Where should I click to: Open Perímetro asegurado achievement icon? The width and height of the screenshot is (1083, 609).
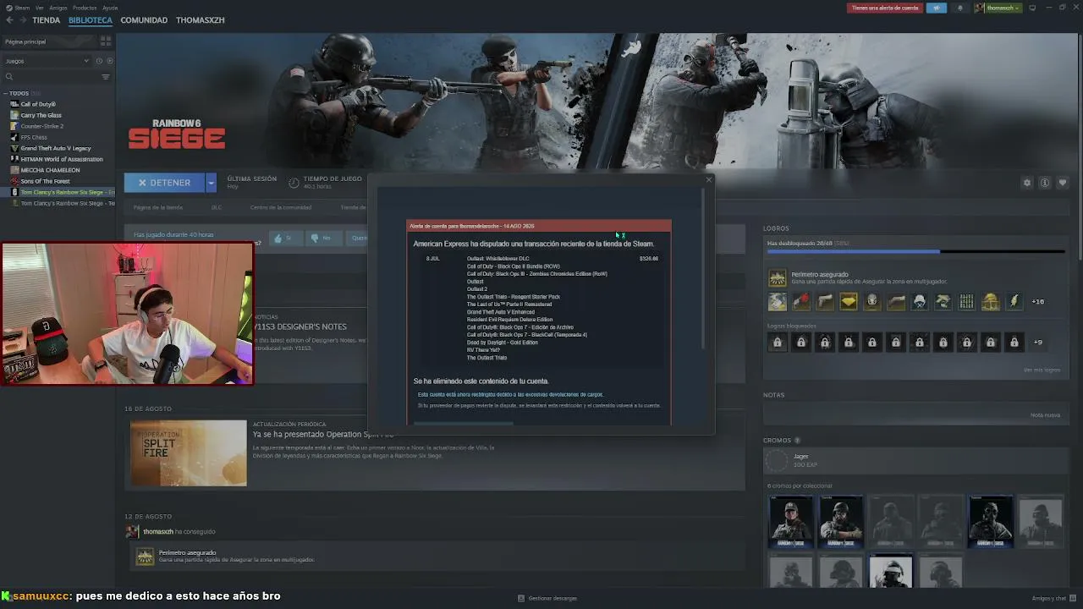tap(777, 278)
